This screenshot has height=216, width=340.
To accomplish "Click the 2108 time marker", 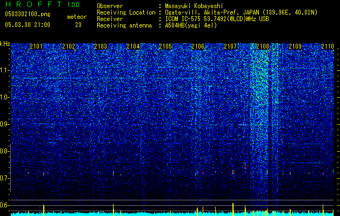I will tap(263, 46).
